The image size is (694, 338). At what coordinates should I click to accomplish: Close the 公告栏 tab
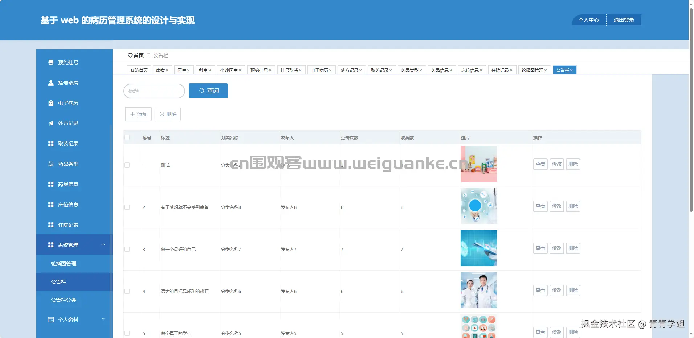click(571, 70)
